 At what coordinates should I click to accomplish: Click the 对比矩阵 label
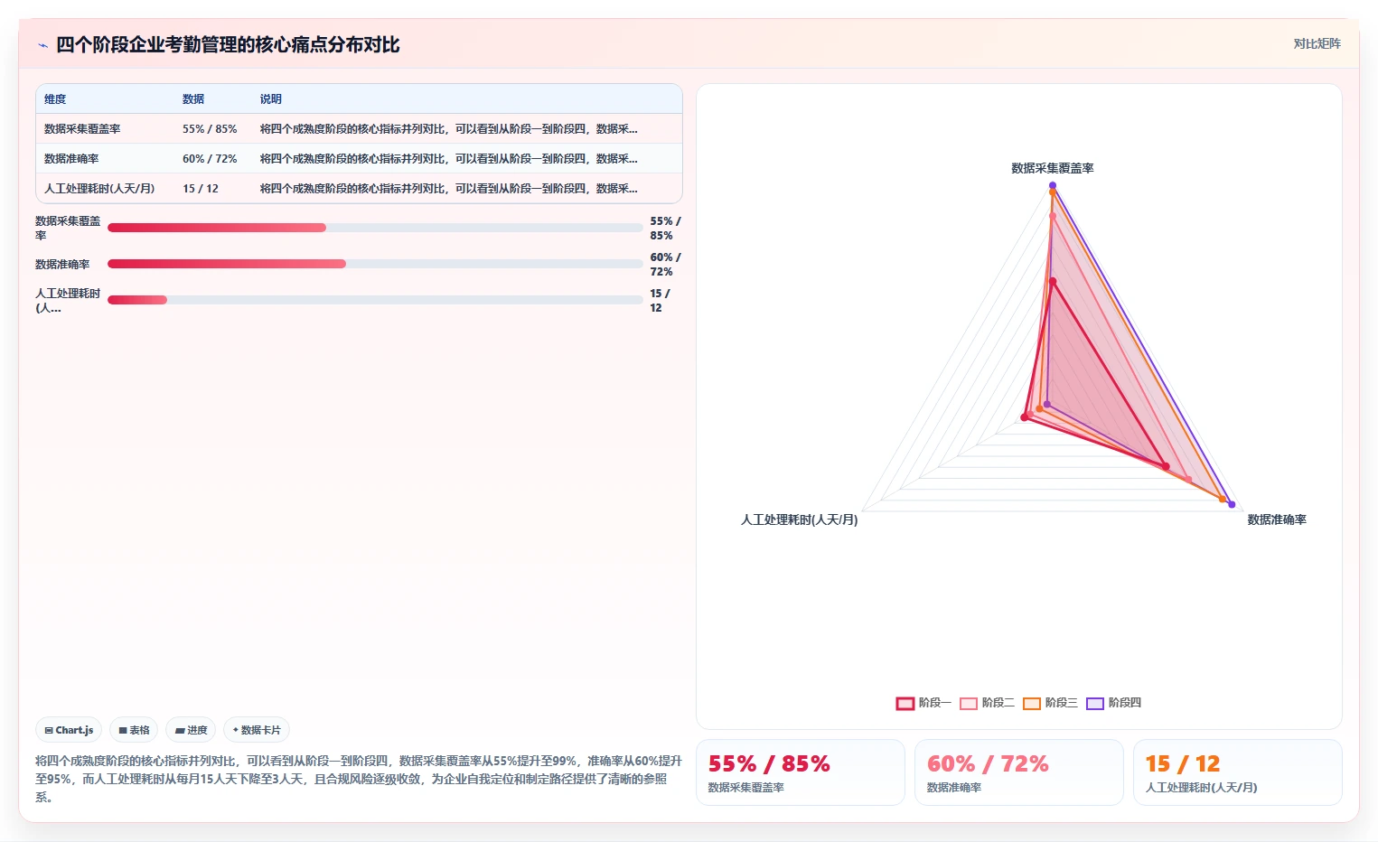pos(1317,43)
